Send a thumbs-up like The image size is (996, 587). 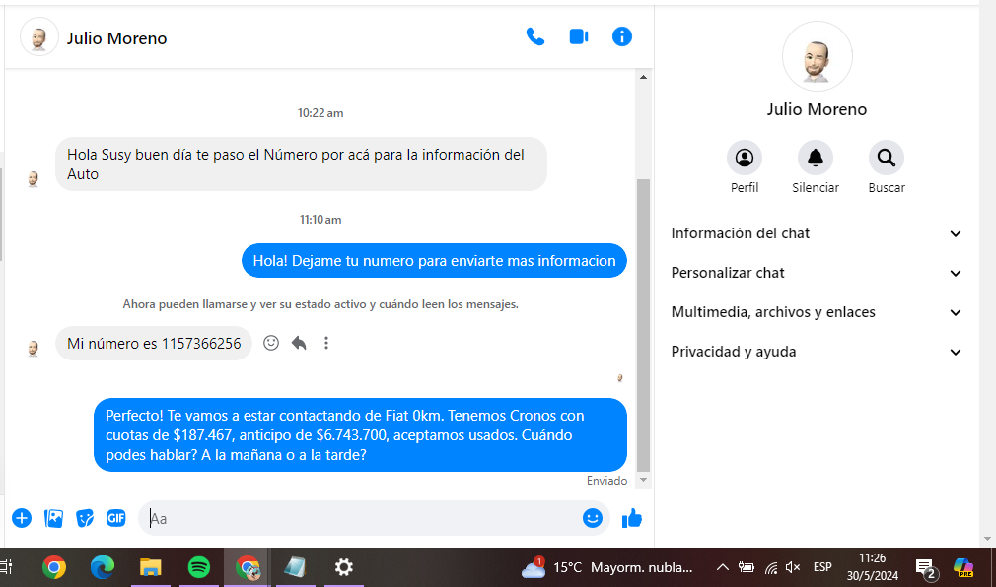point(632,518)
